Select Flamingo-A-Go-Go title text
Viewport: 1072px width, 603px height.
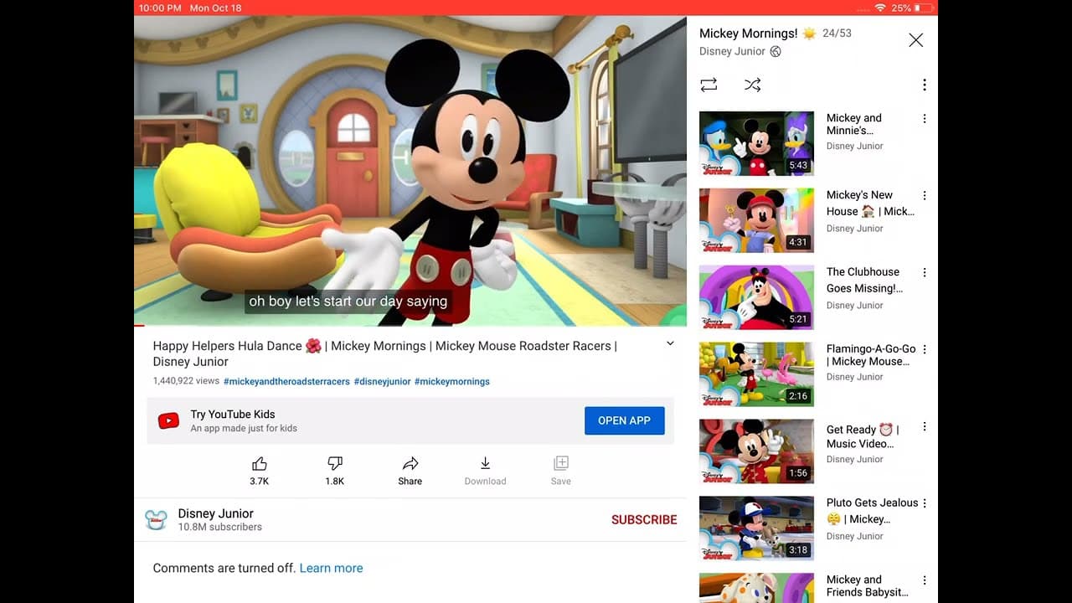tap(871, 355)
